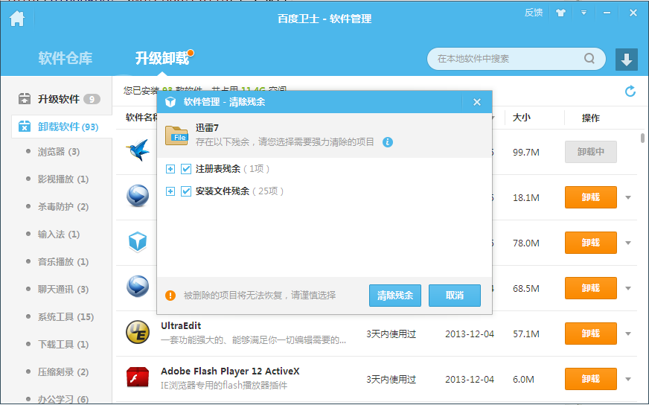Switch to the 软件仓库 tab
This screenshot has width=649, height=405.
pyautogui.click(x=65, y=58)
